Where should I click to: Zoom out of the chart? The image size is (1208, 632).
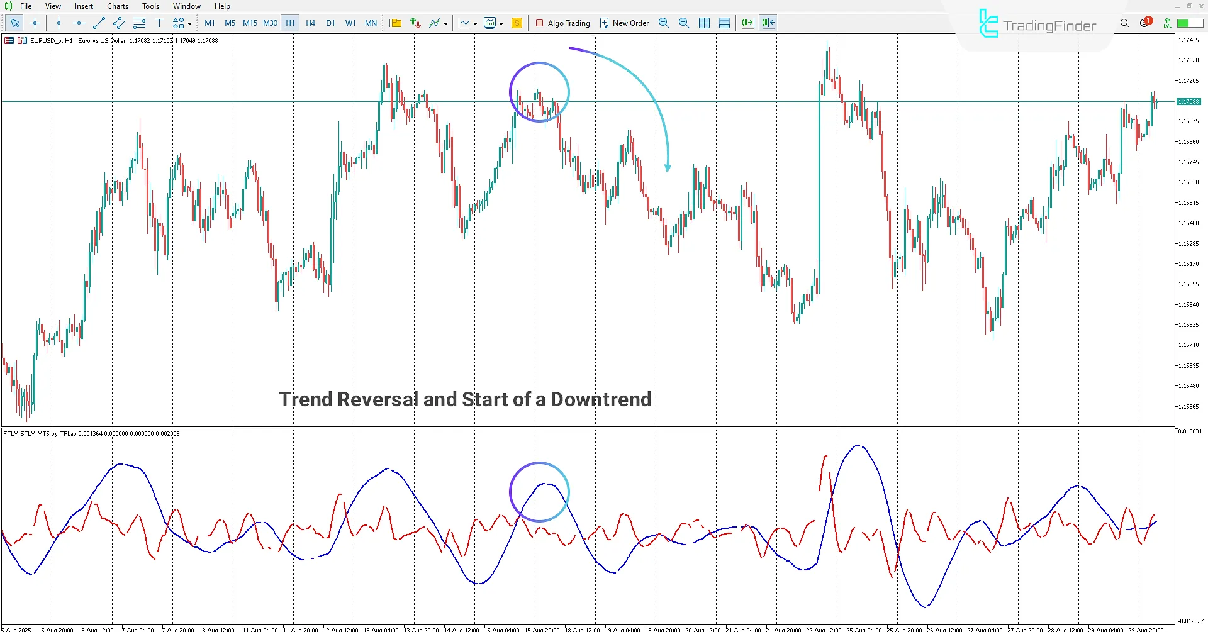click(684, 23)
